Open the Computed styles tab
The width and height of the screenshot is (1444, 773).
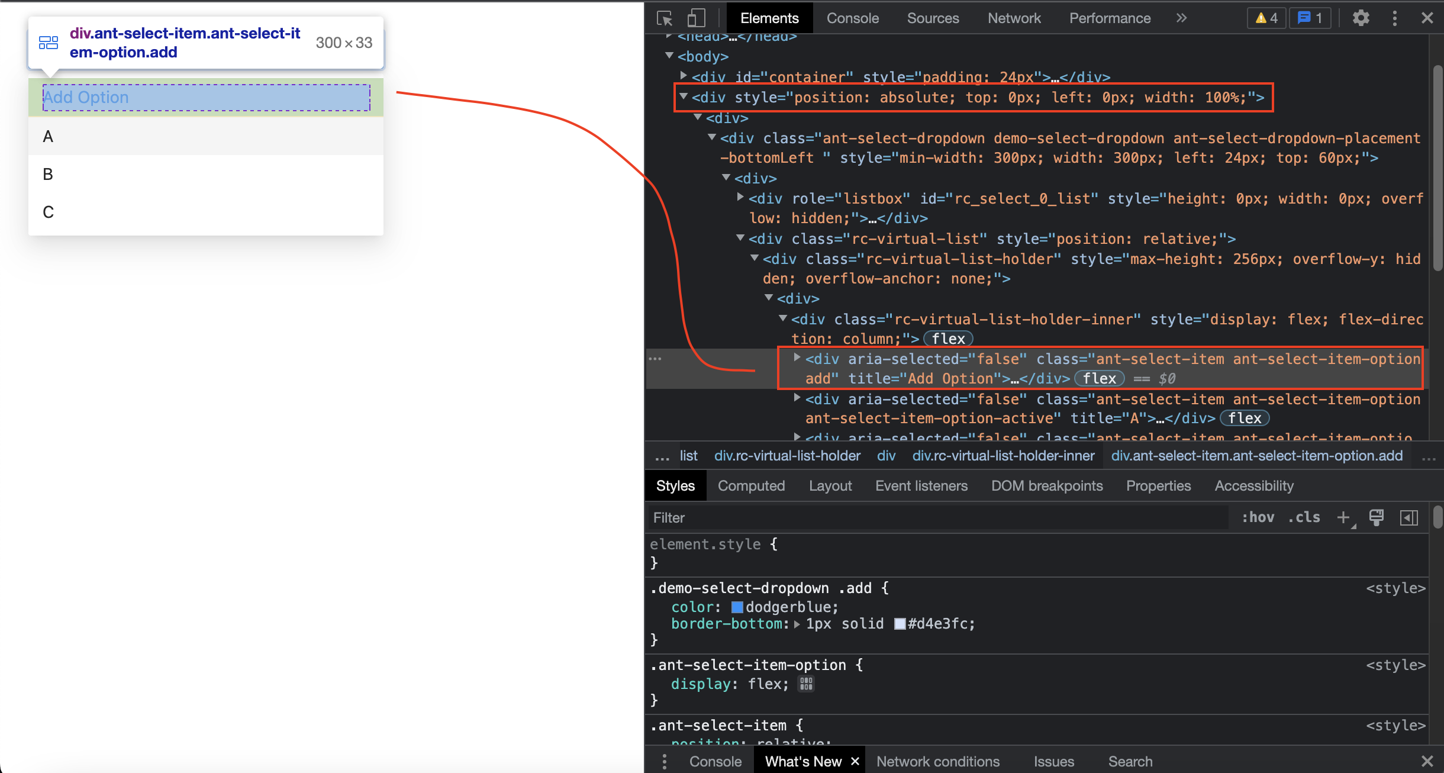[751, 486]
